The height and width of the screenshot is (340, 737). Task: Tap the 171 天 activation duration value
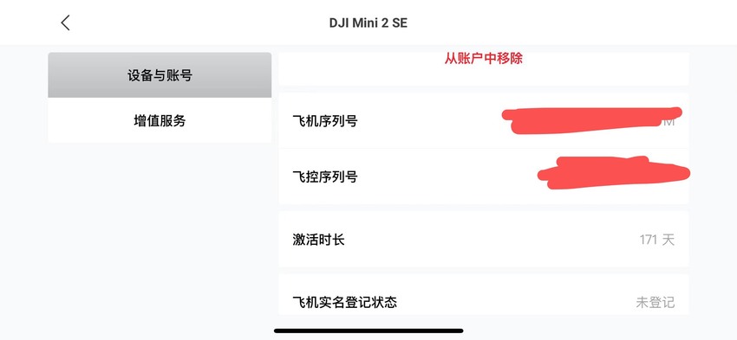coord(657,240)
